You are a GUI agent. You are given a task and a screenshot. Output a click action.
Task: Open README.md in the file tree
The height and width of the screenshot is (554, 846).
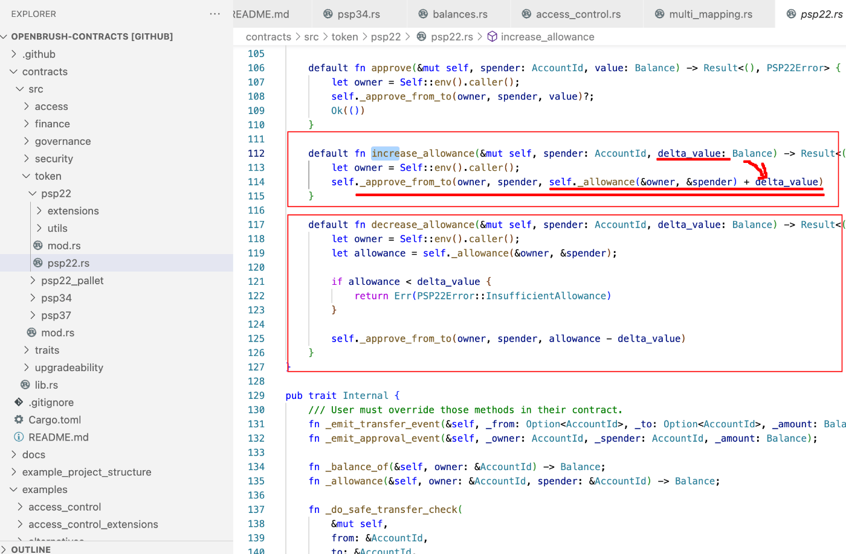pyautogui.click(x=59, y=438)
